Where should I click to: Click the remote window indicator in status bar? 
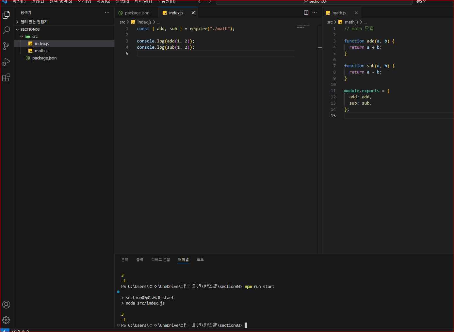point(5,330)
